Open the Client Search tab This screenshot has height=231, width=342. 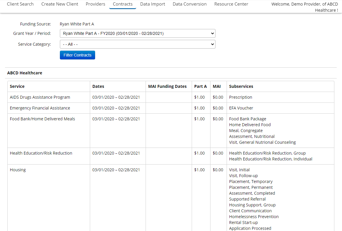pos(20,4)
